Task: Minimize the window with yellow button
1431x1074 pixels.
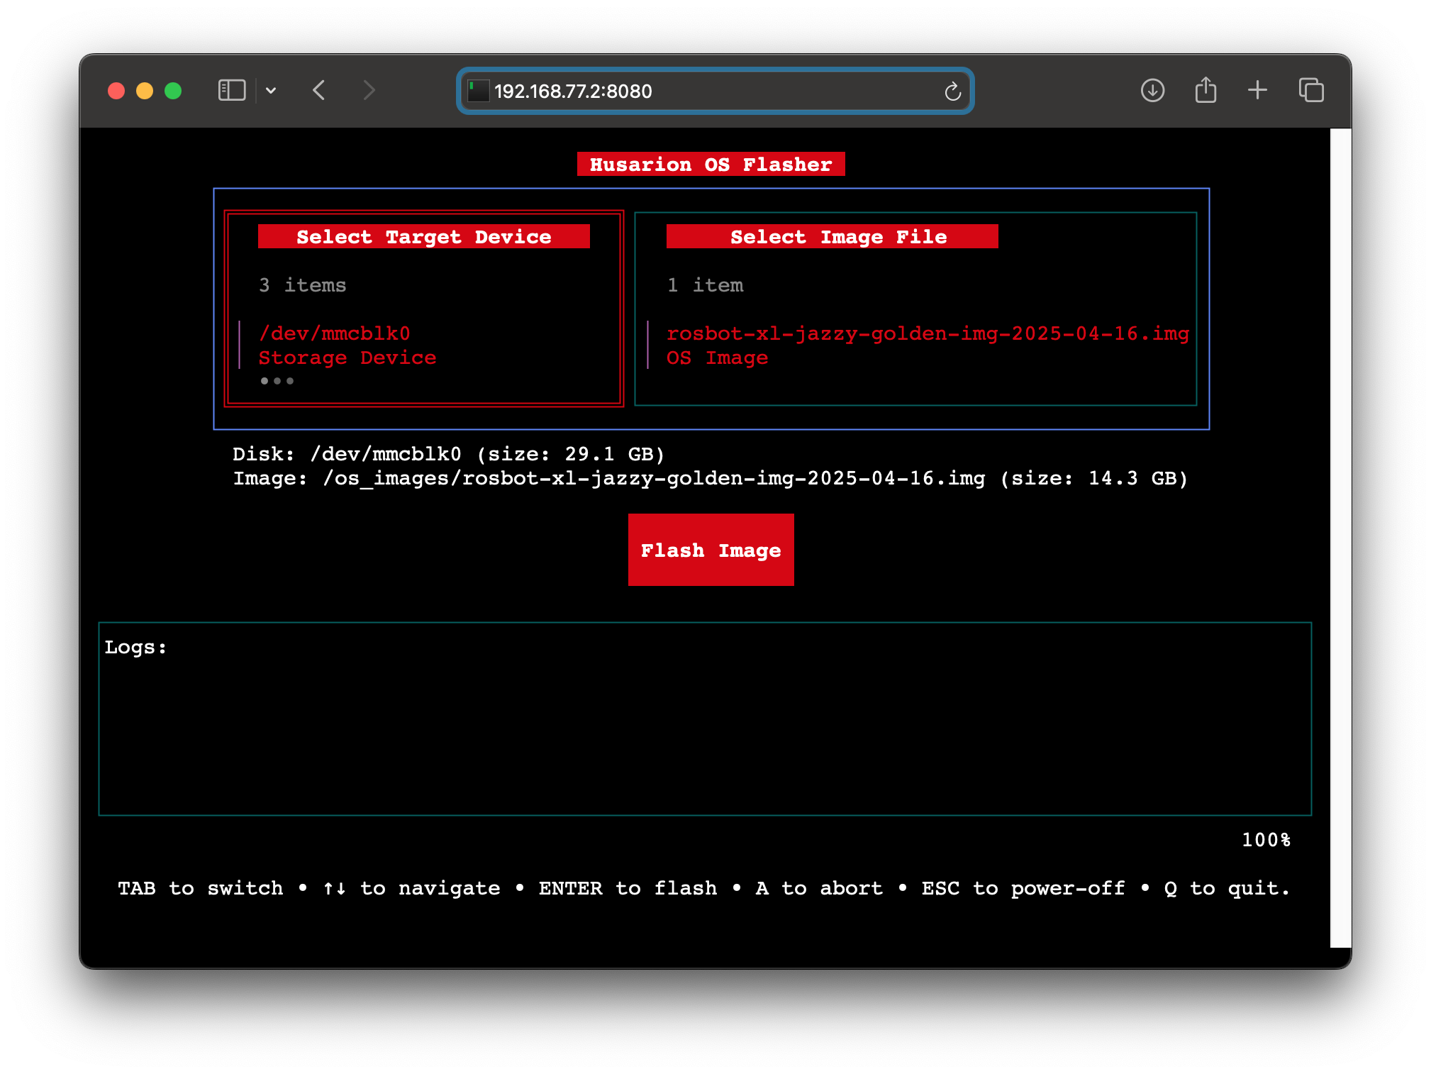Action: tap(145, 91)
